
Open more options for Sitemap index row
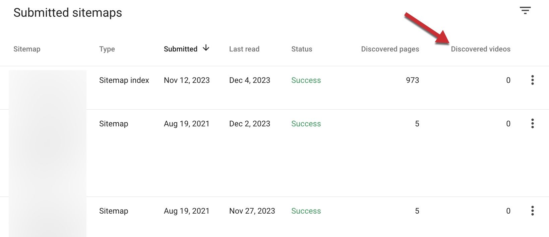[x=532, y=80]
